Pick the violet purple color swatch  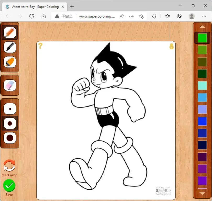tap(202, 180)
